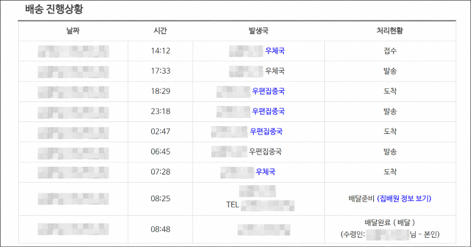Select the 08:48 time cell
The height and width of the screenshot is (247, 471).
(160, 229)
